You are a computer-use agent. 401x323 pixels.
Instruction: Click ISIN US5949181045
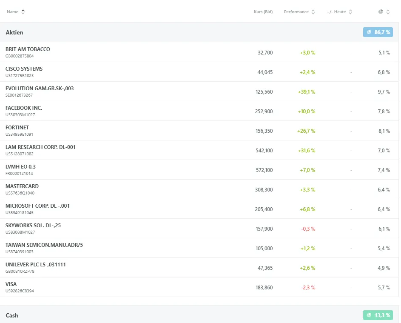tap(20, 213)
